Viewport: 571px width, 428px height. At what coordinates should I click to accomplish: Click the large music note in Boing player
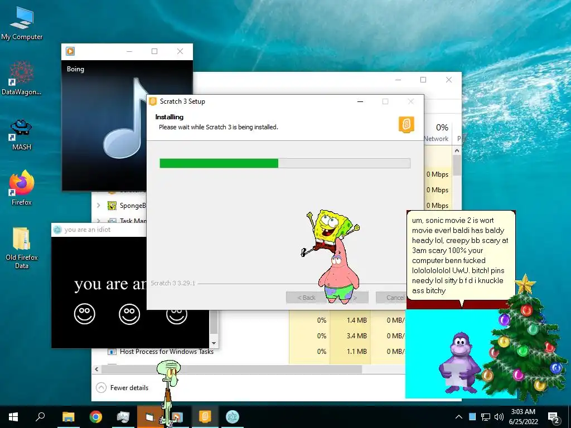point(125,118)
